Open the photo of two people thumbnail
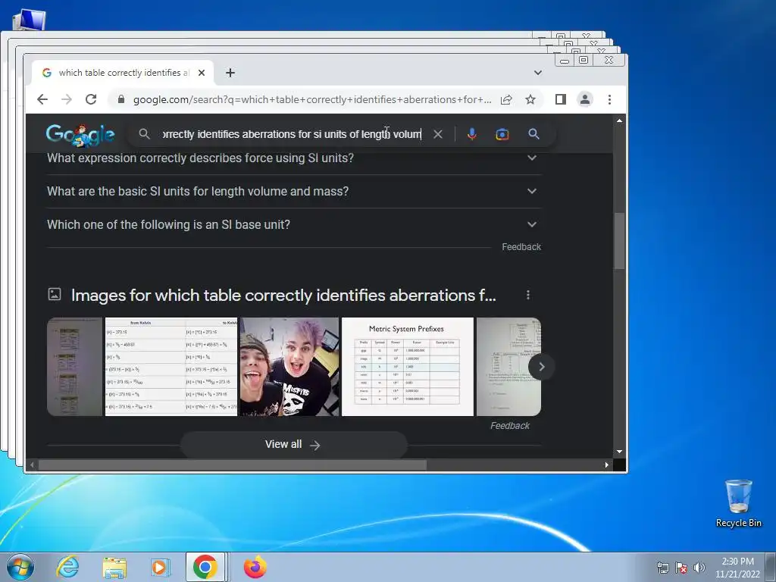The image size is (776, 582). click(x=289, y=367)
